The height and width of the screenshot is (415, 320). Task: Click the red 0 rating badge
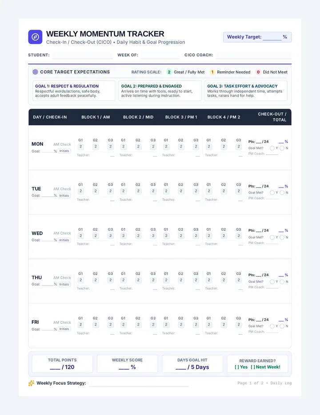[x=258, y=72]
